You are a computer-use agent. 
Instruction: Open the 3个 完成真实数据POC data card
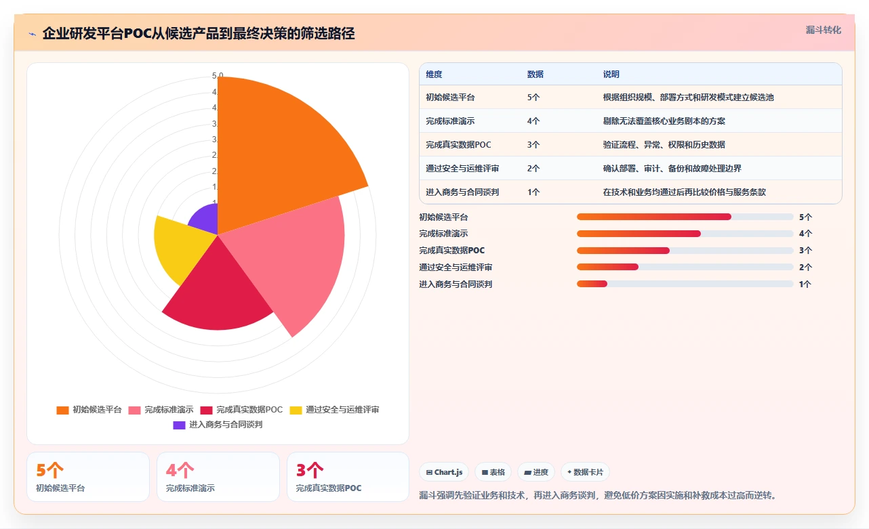[x=348, y=477]
